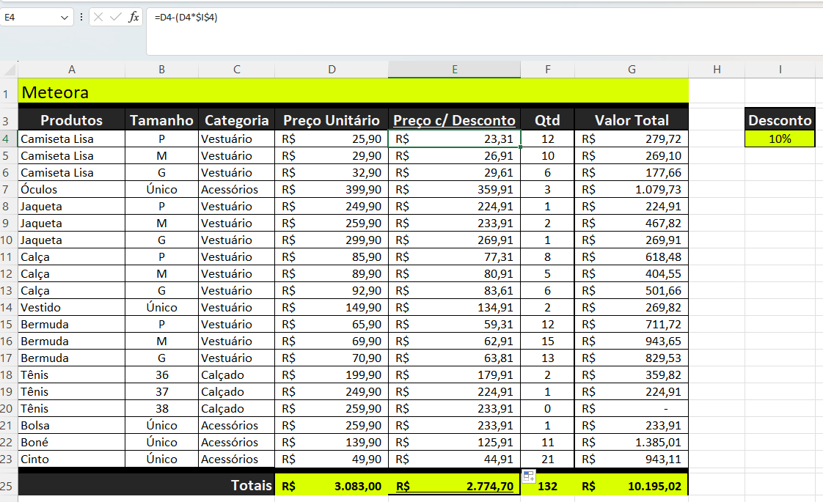
Task: Confirm entry with the checkmark icon
Action: (x=115, y=18)
